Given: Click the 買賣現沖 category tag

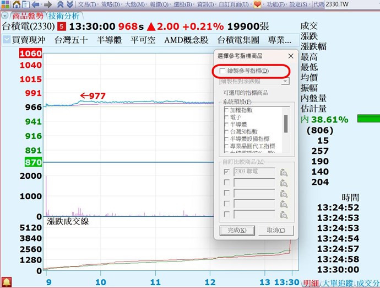Looking at the screenshot, I should click(x=29, y=40).
